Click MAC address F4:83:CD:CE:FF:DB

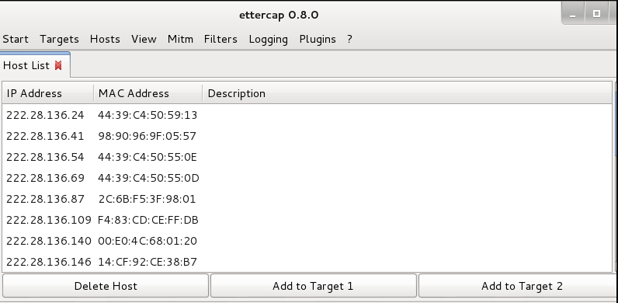coord(148,220)
